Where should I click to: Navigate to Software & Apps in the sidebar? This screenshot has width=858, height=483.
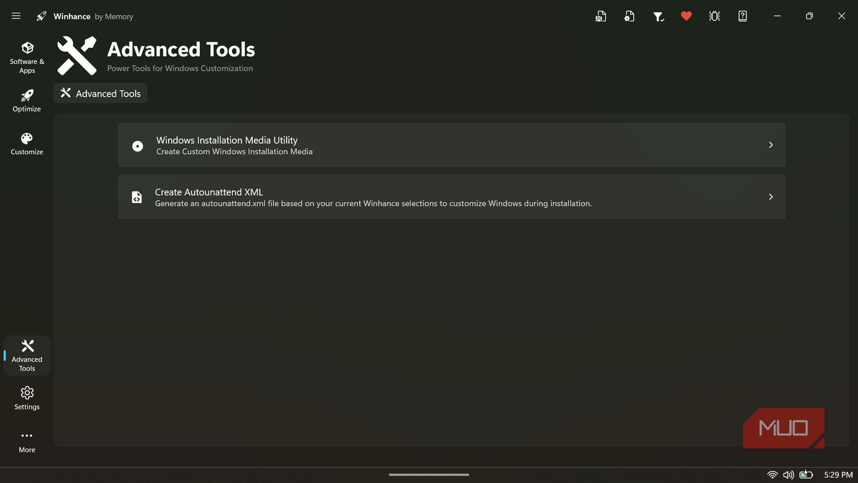(27, 56)
